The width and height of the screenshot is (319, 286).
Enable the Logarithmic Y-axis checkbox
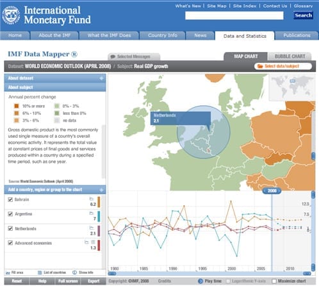tap(228, 281)
